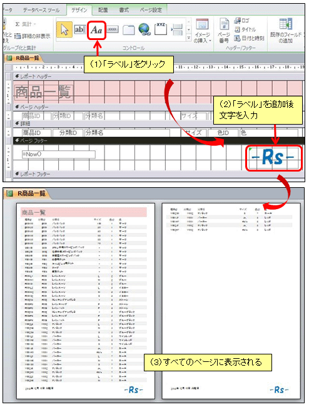Open the イメージの挿入 dropdown
The width and height of the screenshot is (309, 407).
click(202, 31)
